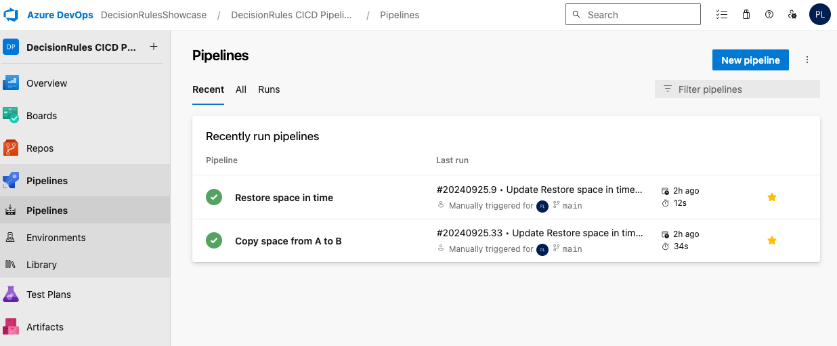Switch to the Runs tab
Screen dimensions: 837x346
(x=269, y=89)
